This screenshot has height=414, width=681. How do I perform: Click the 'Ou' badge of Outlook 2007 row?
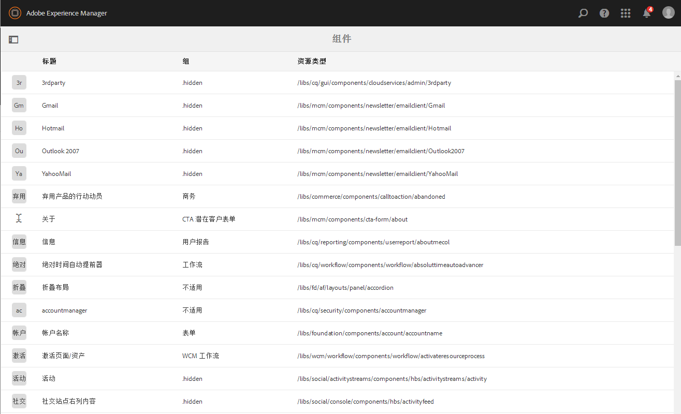coord(19,151)
